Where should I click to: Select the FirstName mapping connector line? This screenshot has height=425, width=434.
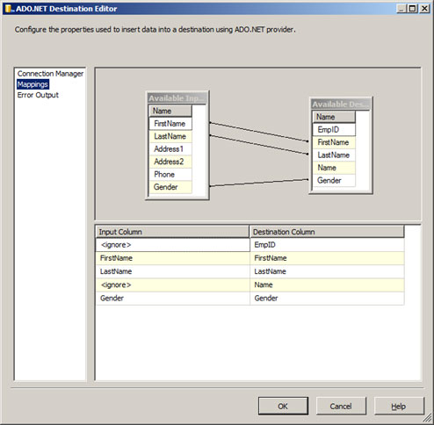pos(259,132)
